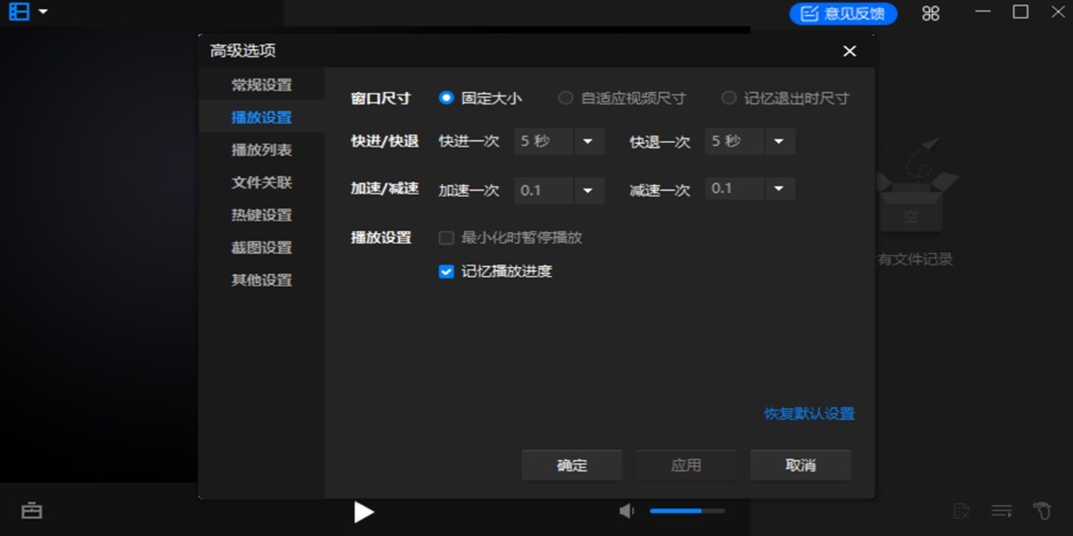Open the playlist panel icon
1073x536 pixels.
1001,510
